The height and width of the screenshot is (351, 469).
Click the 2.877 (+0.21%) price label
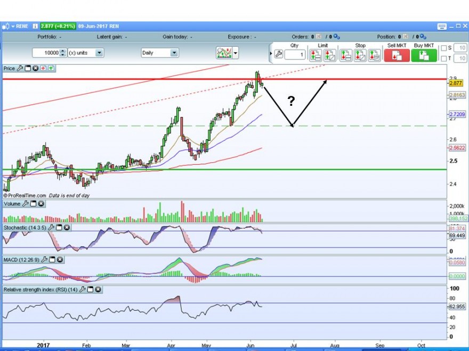pos(58,26)
